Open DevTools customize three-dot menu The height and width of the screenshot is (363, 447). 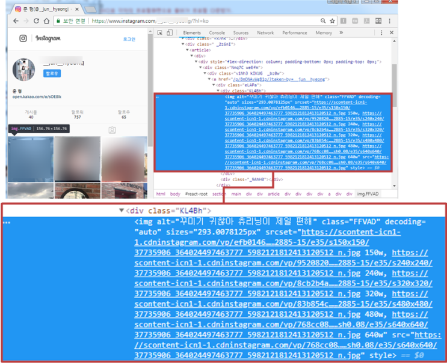click(x=381, y=32)
